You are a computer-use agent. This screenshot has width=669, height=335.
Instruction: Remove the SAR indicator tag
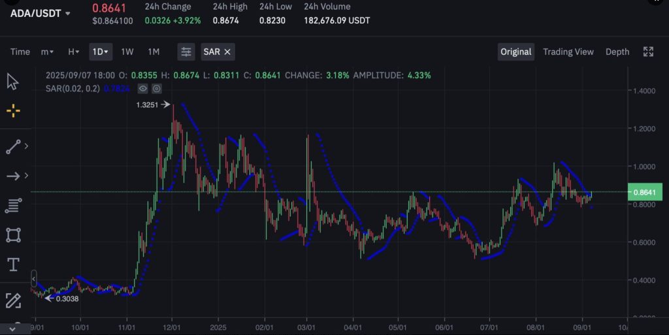tap(227, 52)
